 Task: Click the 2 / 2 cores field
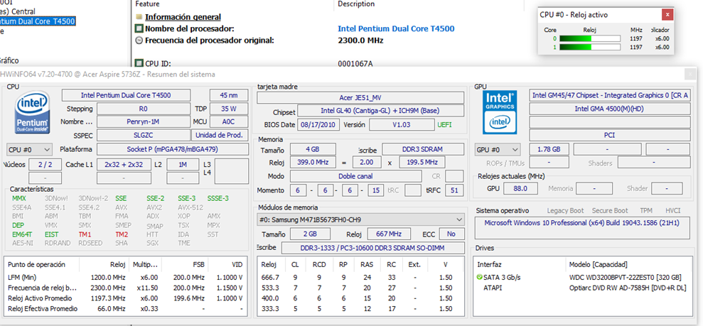(x=45, y=165)
